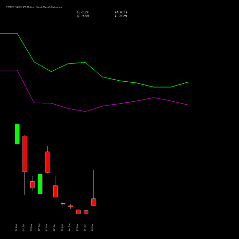Click the low value L: 0.20

point(121,16)
